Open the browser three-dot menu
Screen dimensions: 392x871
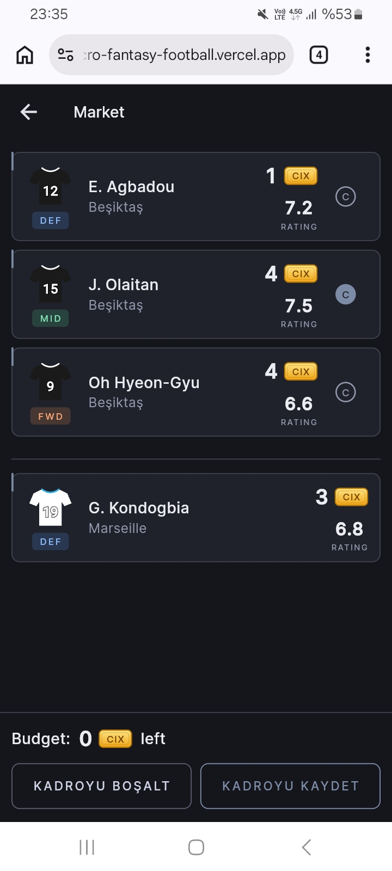368,55
